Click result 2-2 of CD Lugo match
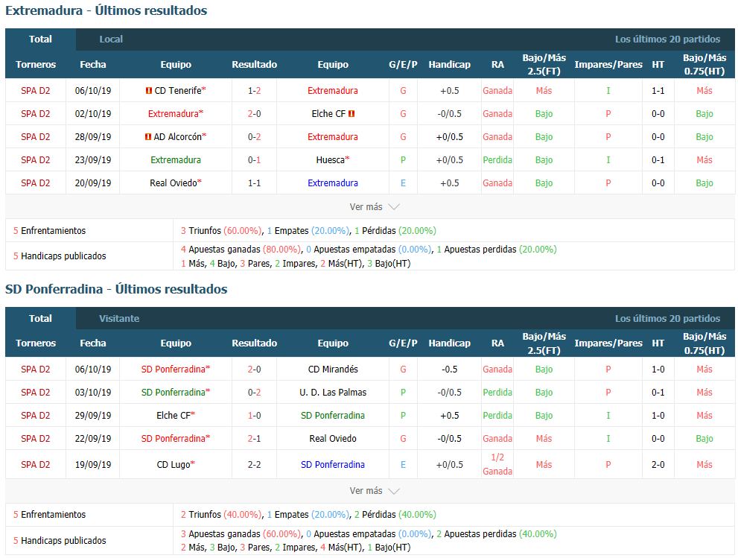Screen dimensions: 738x558 [x=254, y=465]
